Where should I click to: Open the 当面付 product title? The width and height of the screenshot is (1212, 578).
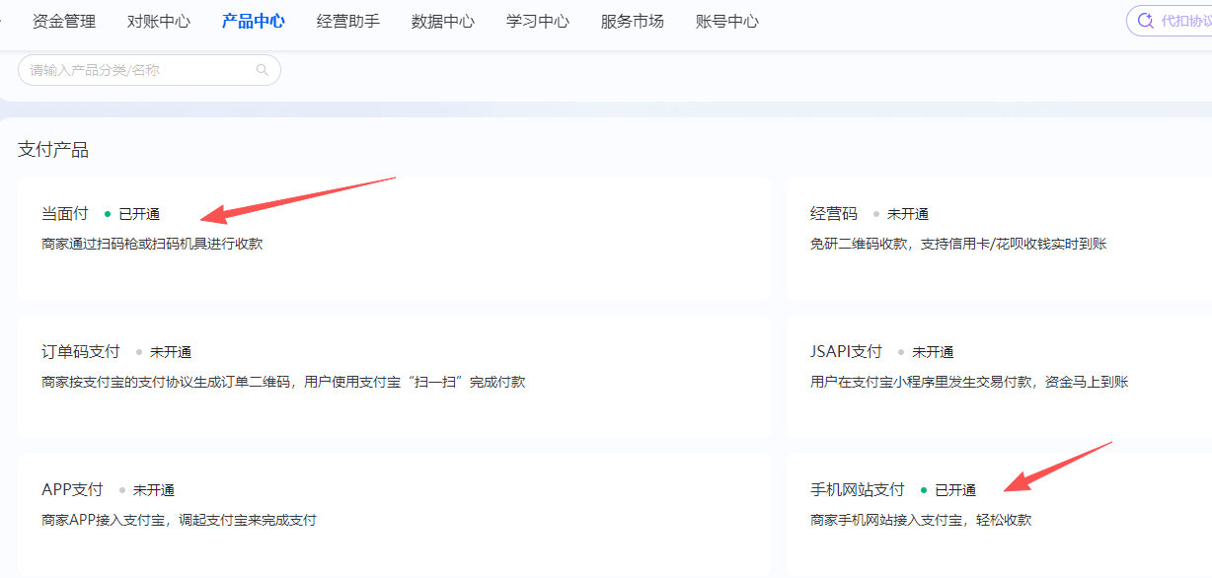click(65, 214)
